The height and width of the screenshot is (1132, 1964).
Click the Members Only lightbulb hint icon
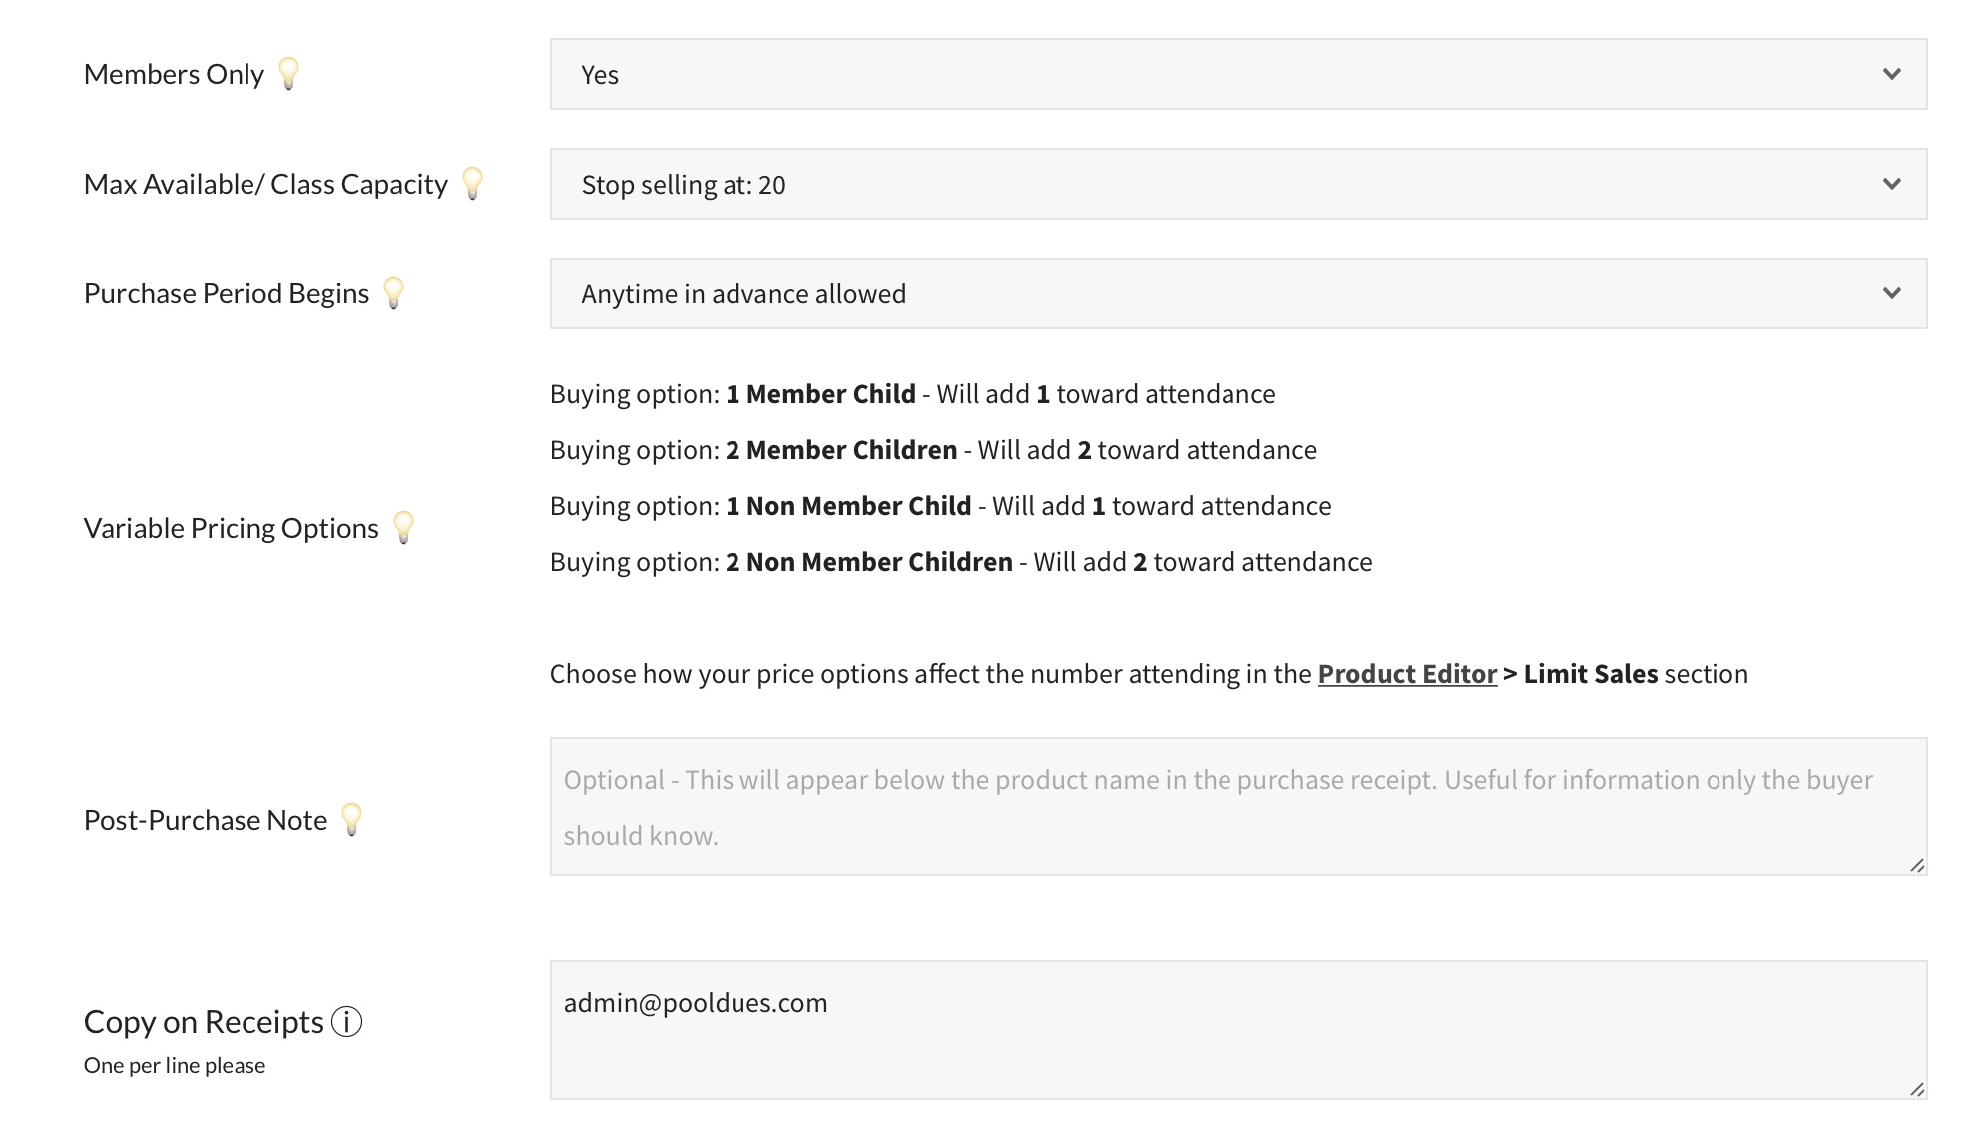[288, 73]
